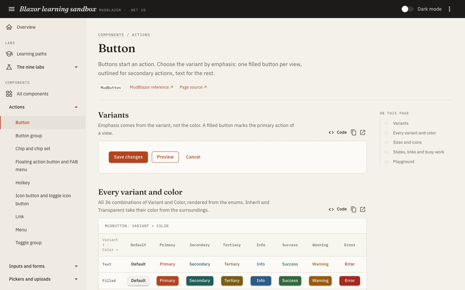Click the text-variant Warning button
Viewport: 465px width, 290px height.
click(x=320, y=264)
